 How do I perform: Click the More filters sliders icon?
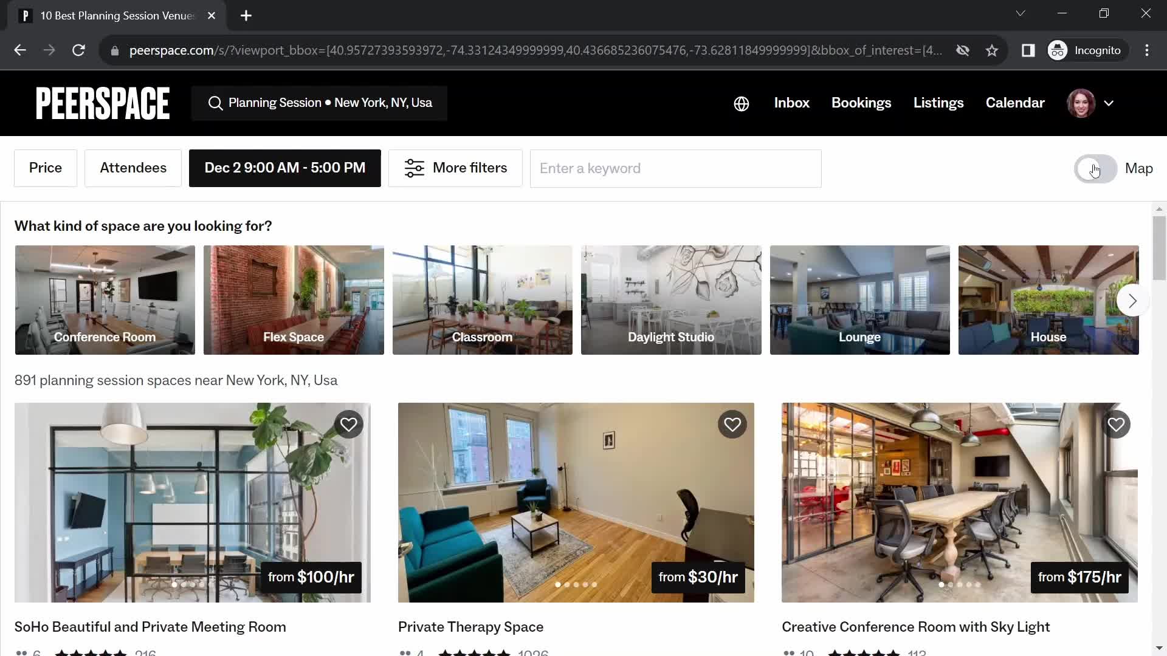[413, 168]
